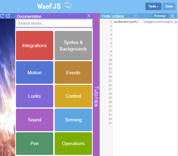Open the Sensing blocks category
This screenshot has height=156, width=178.
tap(73, 120)
